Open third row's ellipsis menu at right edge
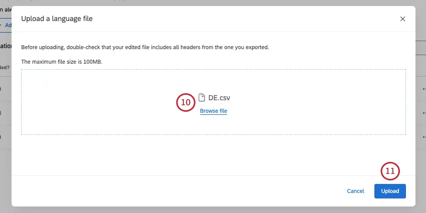This screenshot has height=213, width=426. coord(423,136)
